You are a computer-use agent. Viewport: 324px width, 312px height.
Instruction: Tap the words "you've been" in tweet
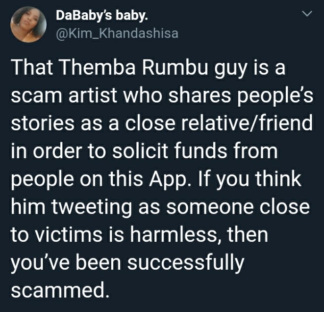[x=66, y=263]
